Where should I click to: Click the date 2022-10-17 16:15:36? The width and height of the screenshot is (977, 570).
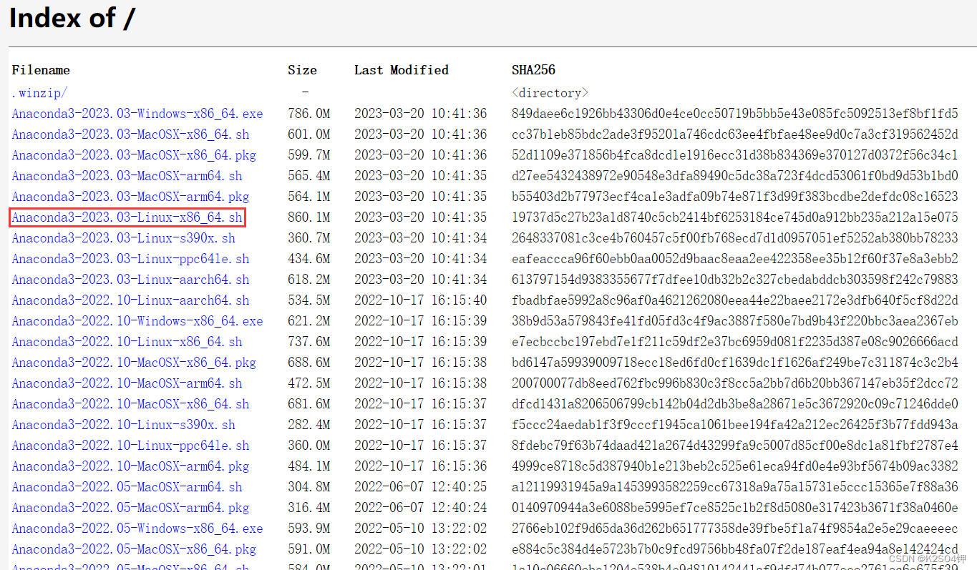[420, 466]
